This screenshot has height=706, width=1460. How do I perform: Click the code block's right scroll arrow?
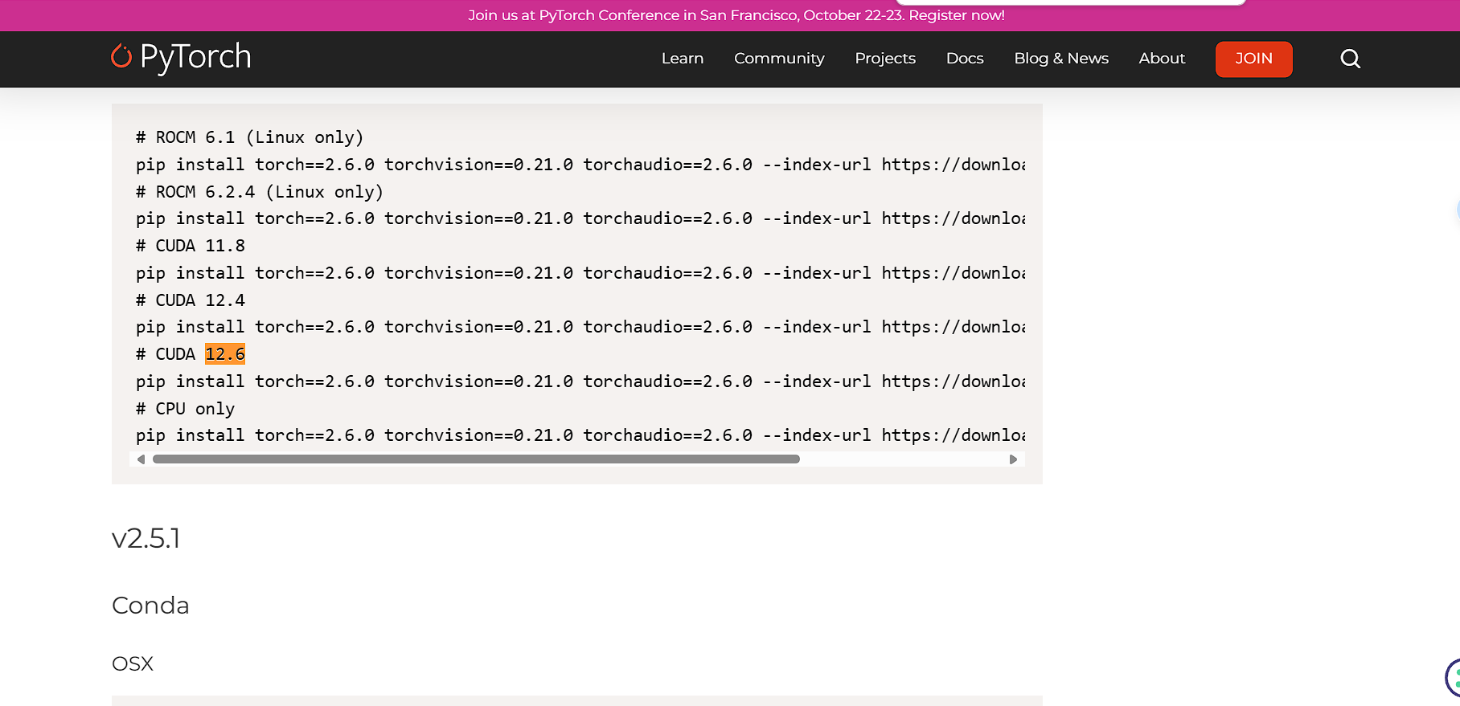[x=1013, y=459]
